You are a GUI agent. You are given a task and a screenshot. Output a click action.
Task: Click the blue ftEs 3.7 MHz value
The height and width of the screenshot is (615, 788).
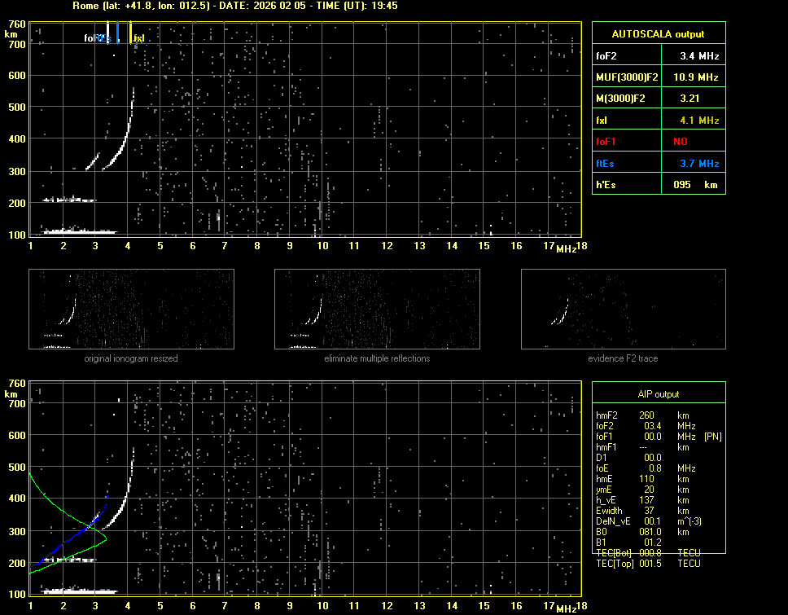point(699,164)
